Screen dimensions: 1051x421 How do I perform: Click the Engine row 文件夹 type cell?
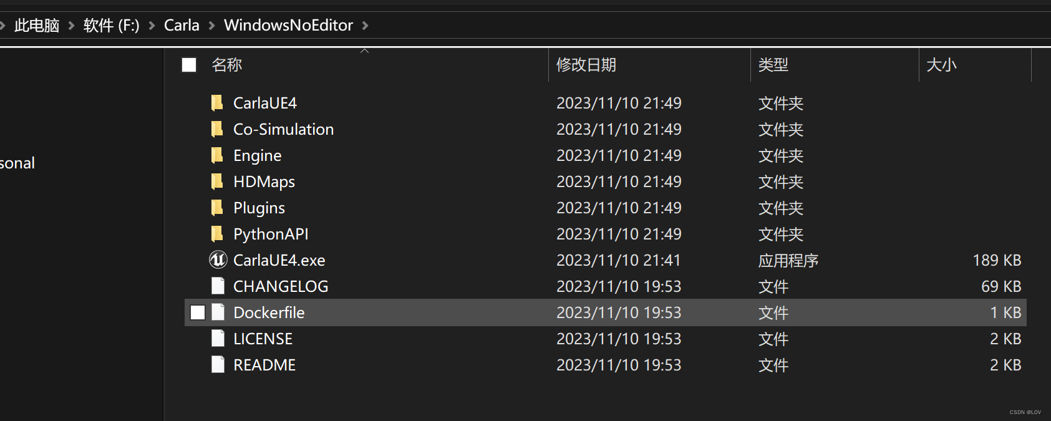pos(781,155)
